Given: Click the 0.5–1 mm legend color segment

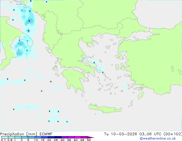Looking at the screenshot, I should pos(11,137).
